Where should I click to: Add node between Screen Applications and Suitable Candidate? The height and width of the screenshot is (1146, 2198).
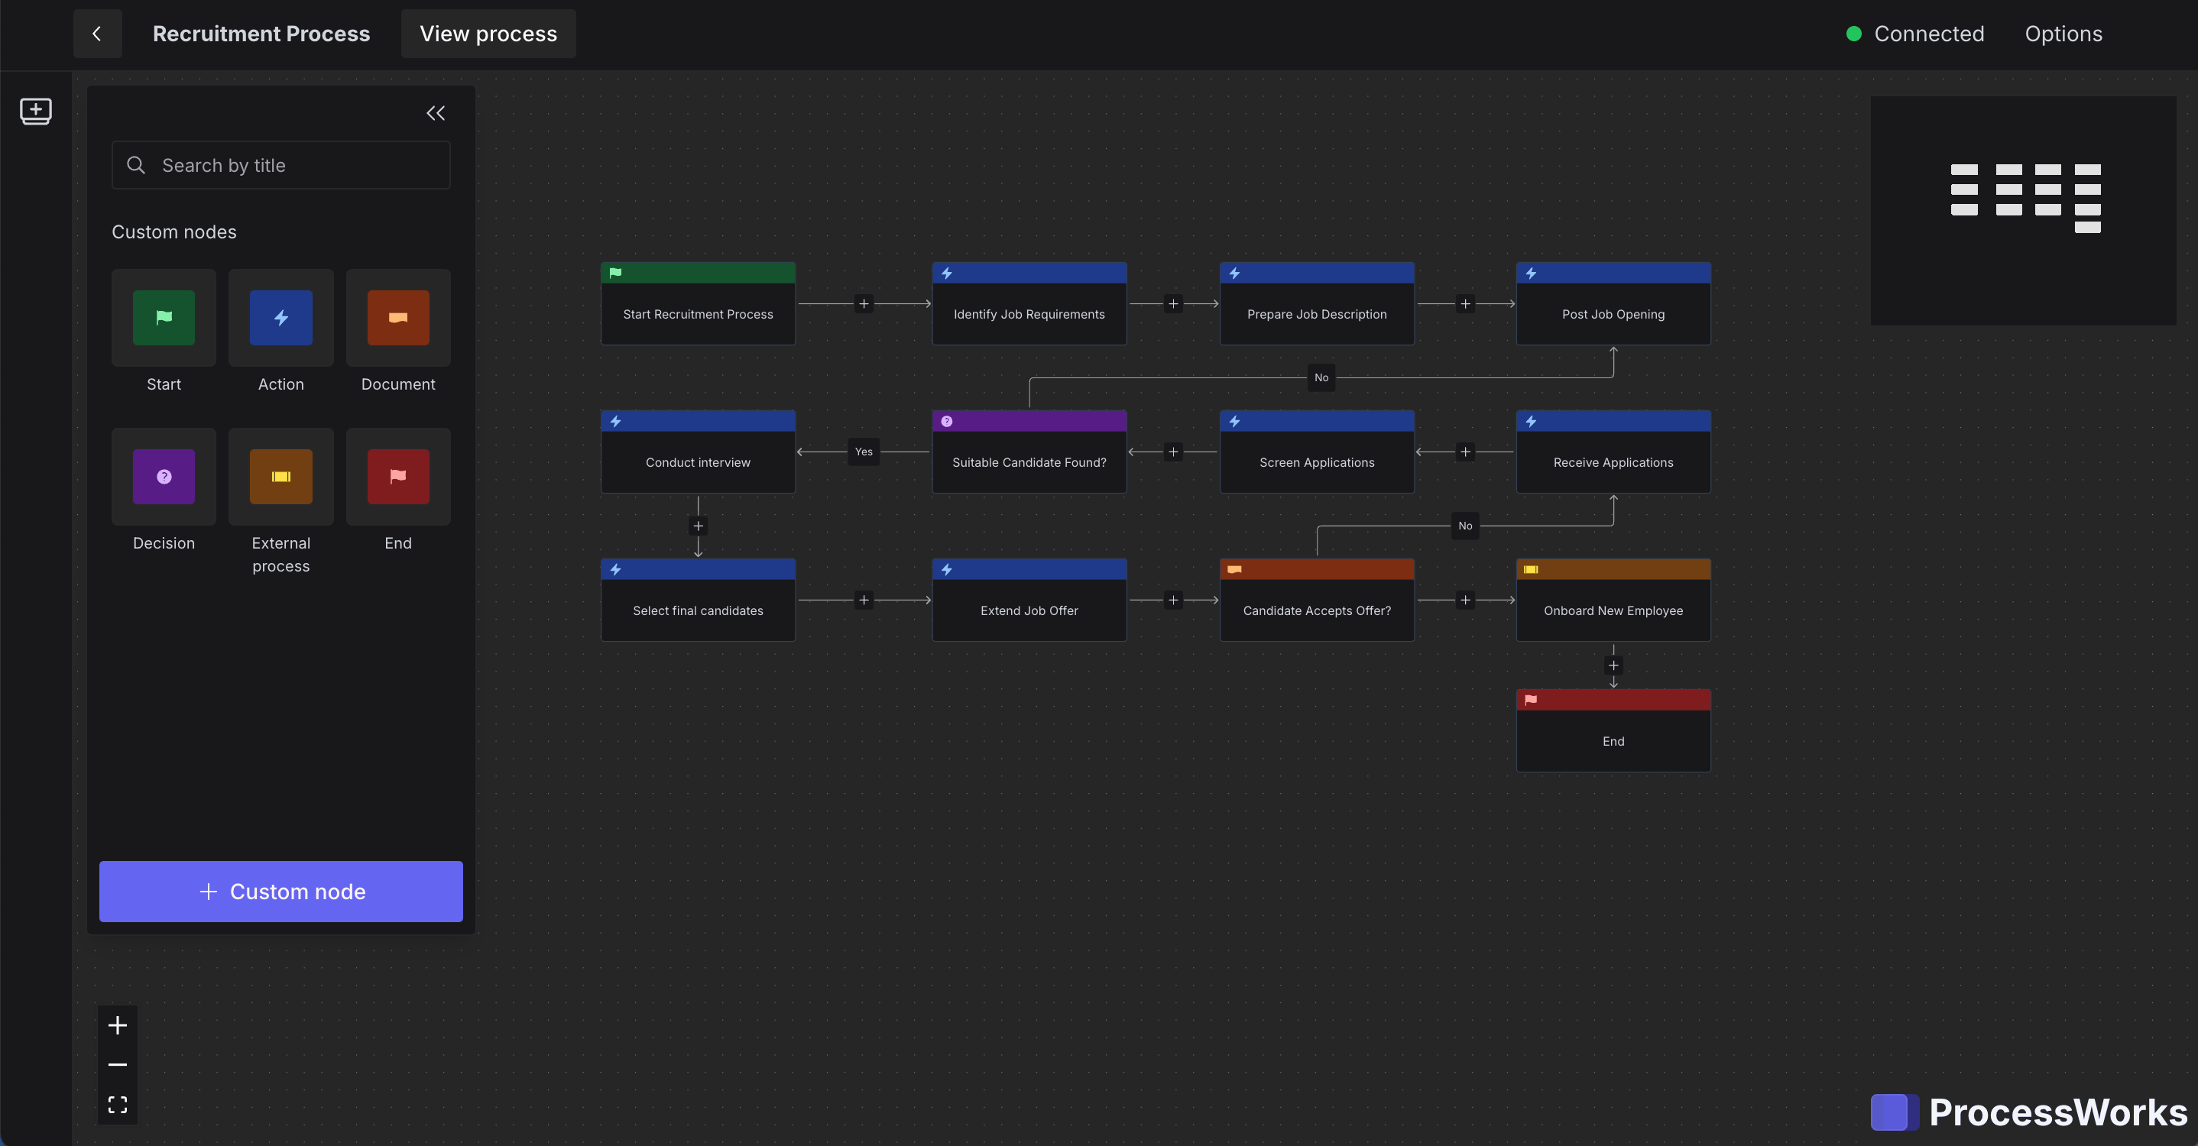tap(1173, 452)
